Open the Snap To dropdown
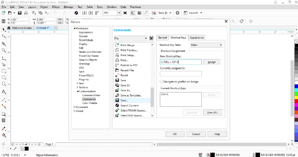The image size is (298, 157). pos(170,13)
